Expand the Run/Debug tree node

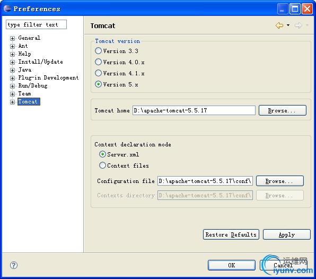[x=13, y=86]
